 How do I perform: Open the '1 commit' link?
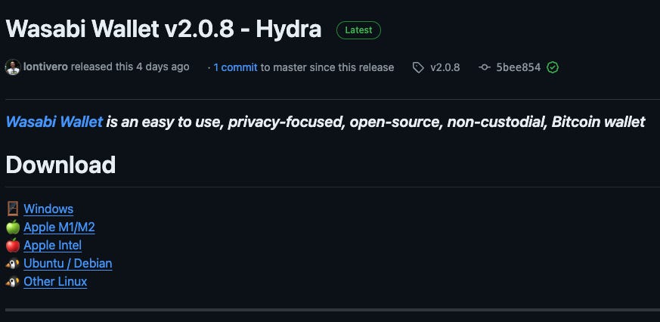pos(235,67)
